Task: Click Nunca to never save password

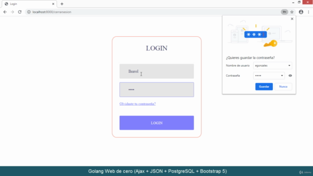Action: (283, 87)
